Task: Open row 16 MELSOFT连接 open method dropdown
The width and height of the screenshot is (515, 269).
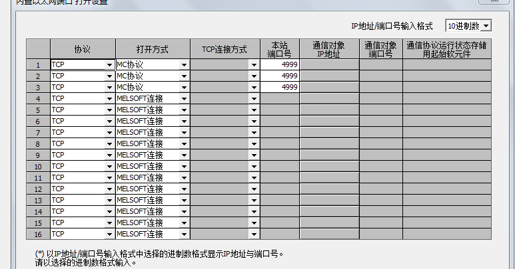Action: [183, 234]
